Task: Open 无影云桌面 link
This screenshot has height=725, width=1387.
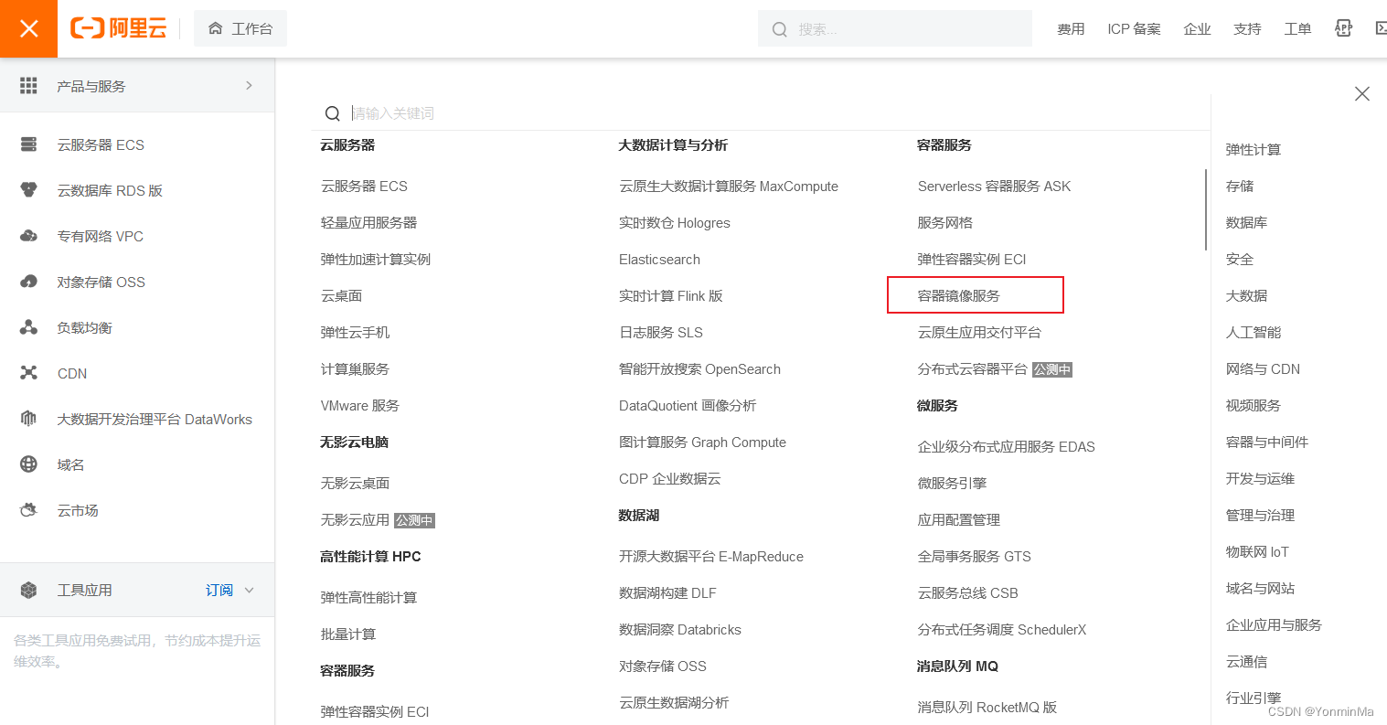Action: tap(355, 483)
